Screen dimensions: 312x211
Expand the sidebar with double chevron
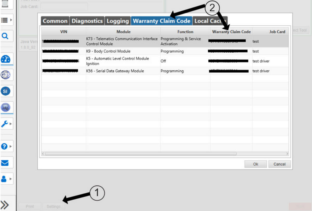[5, 205]
